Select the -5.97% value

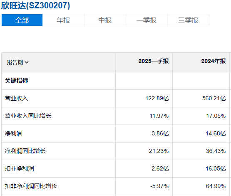click(159, 186)
